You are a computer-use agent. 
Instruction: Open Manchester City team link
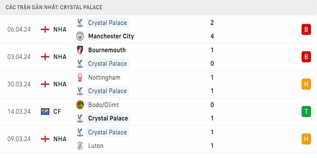point(111,36)
